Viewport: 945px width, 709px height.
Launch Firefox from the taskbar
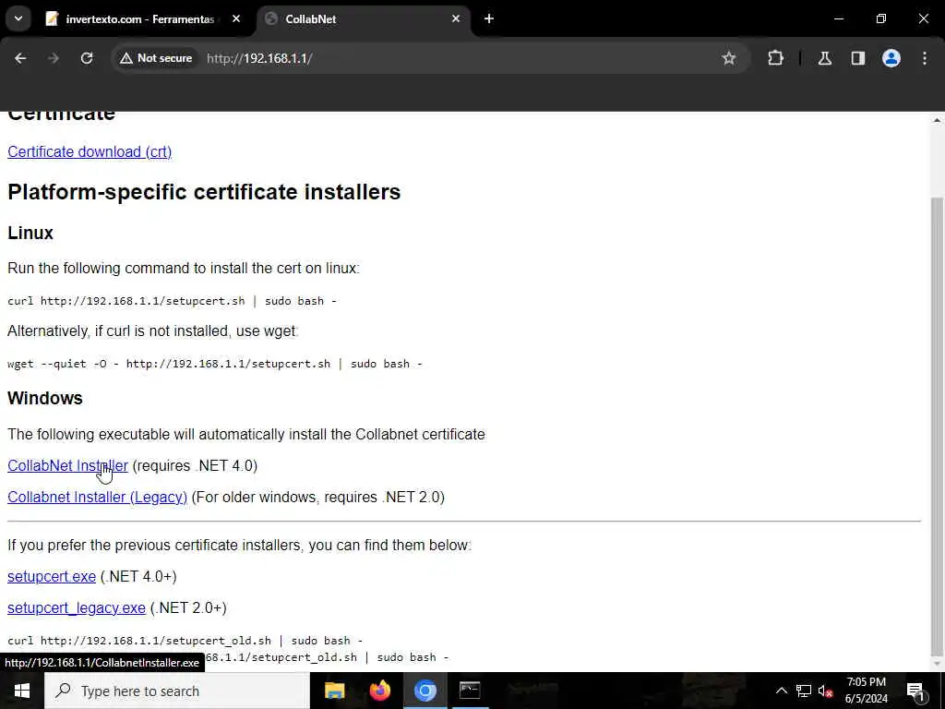pyautogui.click(x=379, y=691)
